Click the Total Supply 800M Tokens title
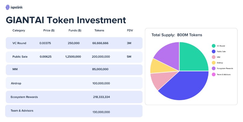Image resolution: width=243 pixels, height=122 pixels. (x=177, y=35)
